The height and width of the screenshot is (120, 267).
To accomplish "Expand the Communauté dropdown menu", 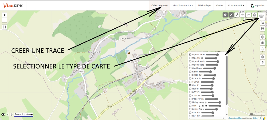I will pyautogui.click(x=236, y=5).
